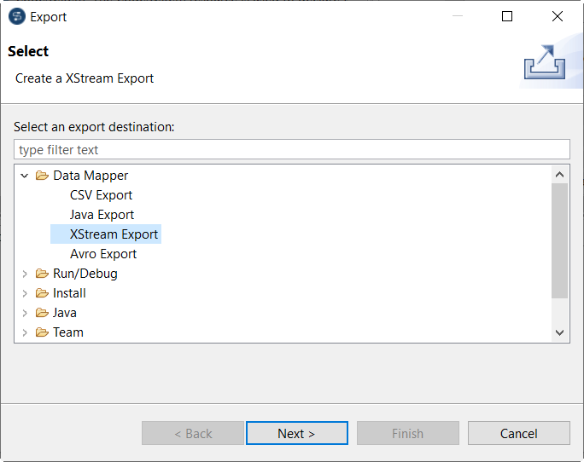Expand the Java category arrow

click(25, 313)
